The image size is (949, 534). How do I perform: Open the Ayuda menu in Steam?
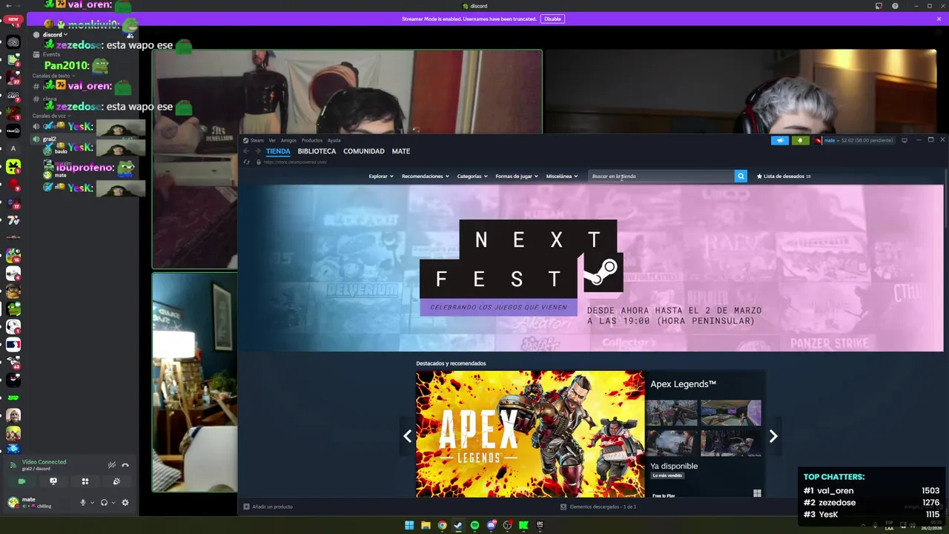click(x=334, y=140)
